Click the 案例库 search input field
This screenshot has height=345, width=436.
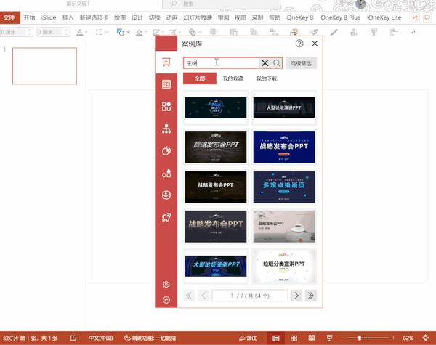tap(221, 63)
